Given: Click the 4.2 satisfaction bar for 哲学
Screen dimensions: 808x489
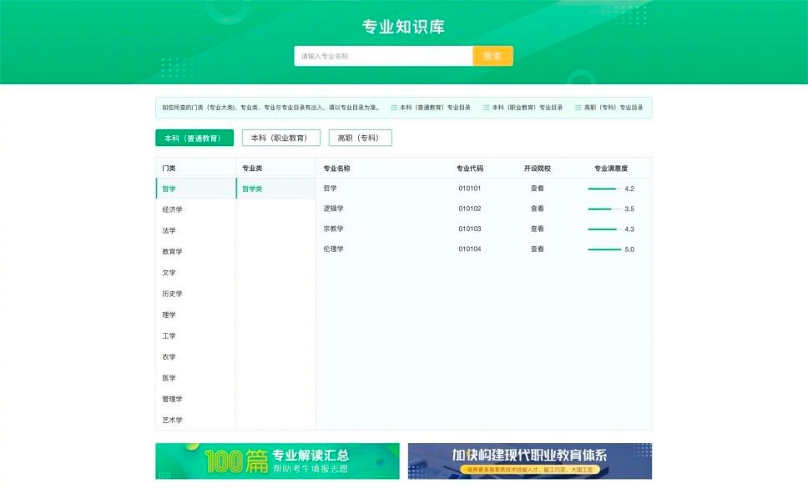Looking at the screenshot, I should pyautogui.click(x=605, y=189).
